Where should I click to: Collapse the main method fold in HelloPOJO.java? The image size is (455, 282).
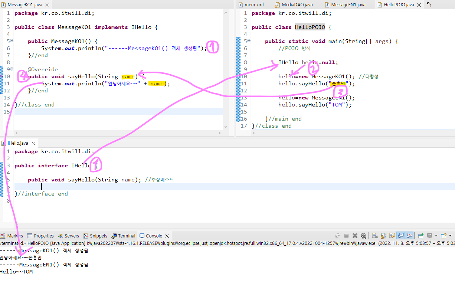click(249, 41)
